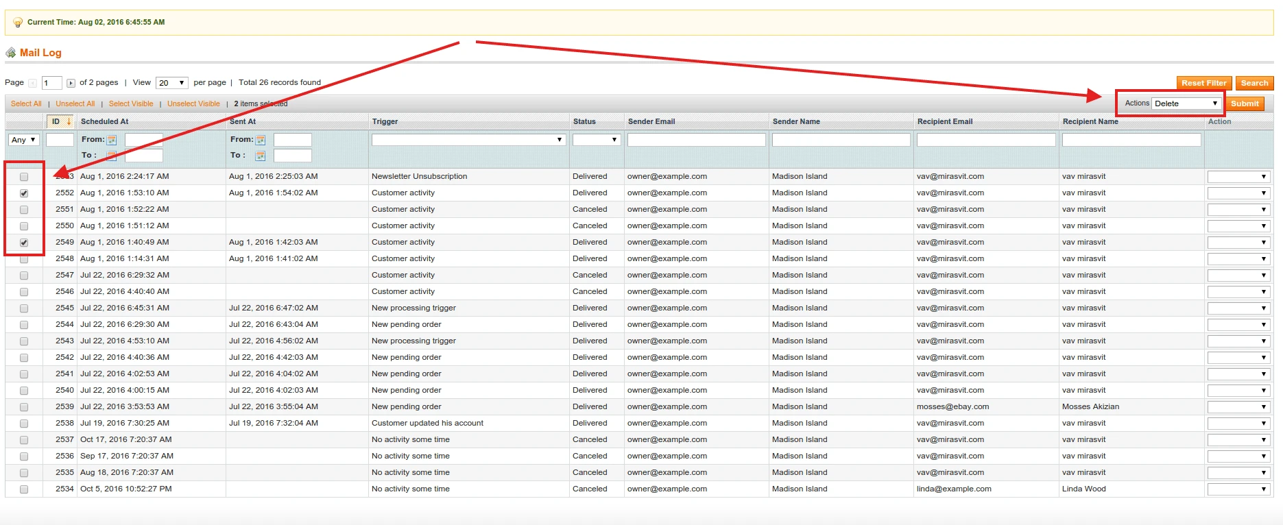Open the Actions dropdown showing Delete
The width and height of the screenshot is (1283, 525).
(x=1186, y=103)
